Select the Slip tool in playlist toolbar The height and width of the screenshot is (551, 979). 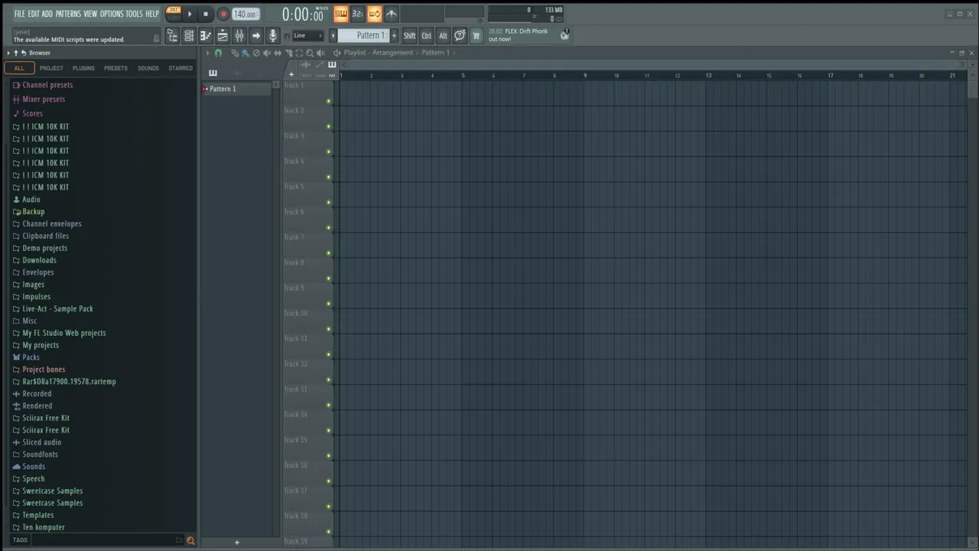278,53
